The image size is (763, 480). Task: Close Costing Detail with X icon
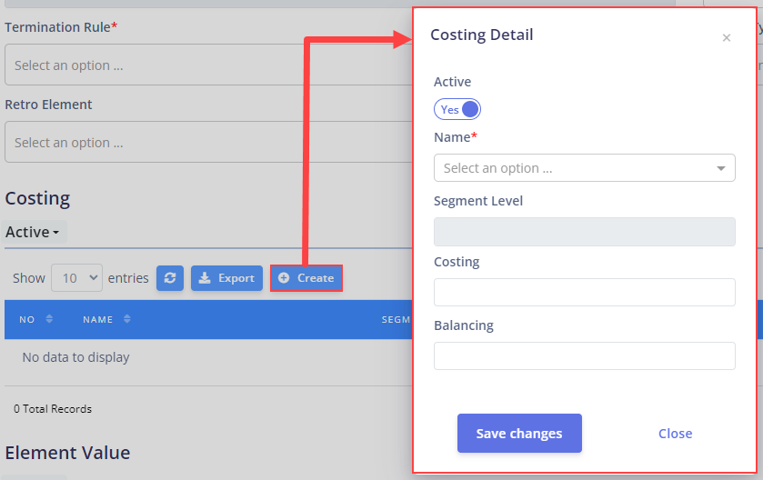[726, 38]
